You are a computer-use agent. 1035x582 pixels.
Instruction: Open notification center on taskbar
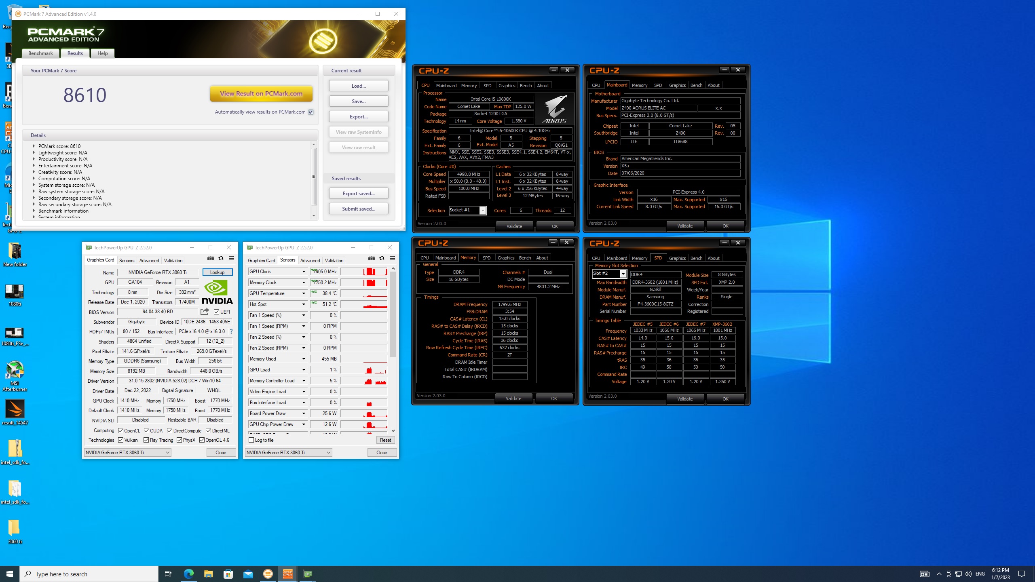(x=1022, y=574)
